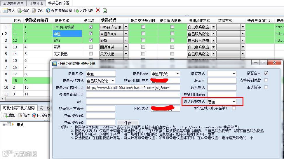
Task: Enable 淘宝云栈（电子面单）checkbox
Action: point(234,108)
